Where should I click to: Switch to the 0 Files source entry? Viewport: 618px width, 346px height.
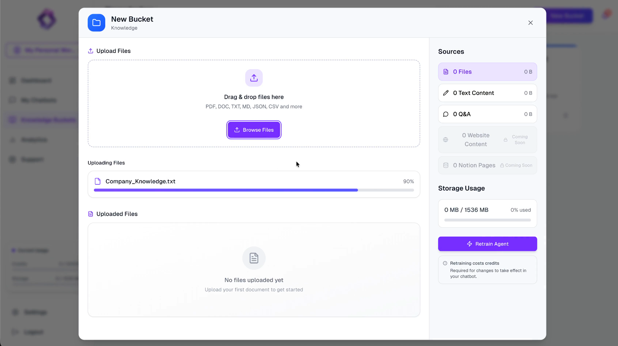click(x=487, y=72)
